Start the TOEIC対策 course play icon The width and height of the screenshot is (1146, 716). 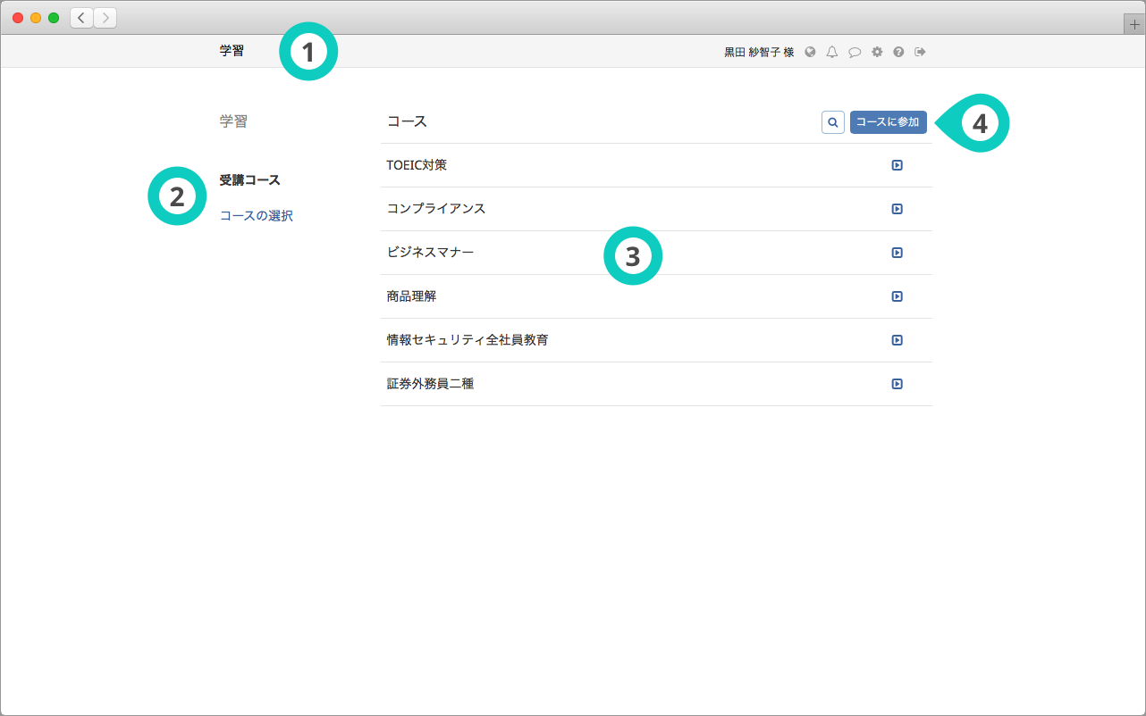tap(897, 165)
